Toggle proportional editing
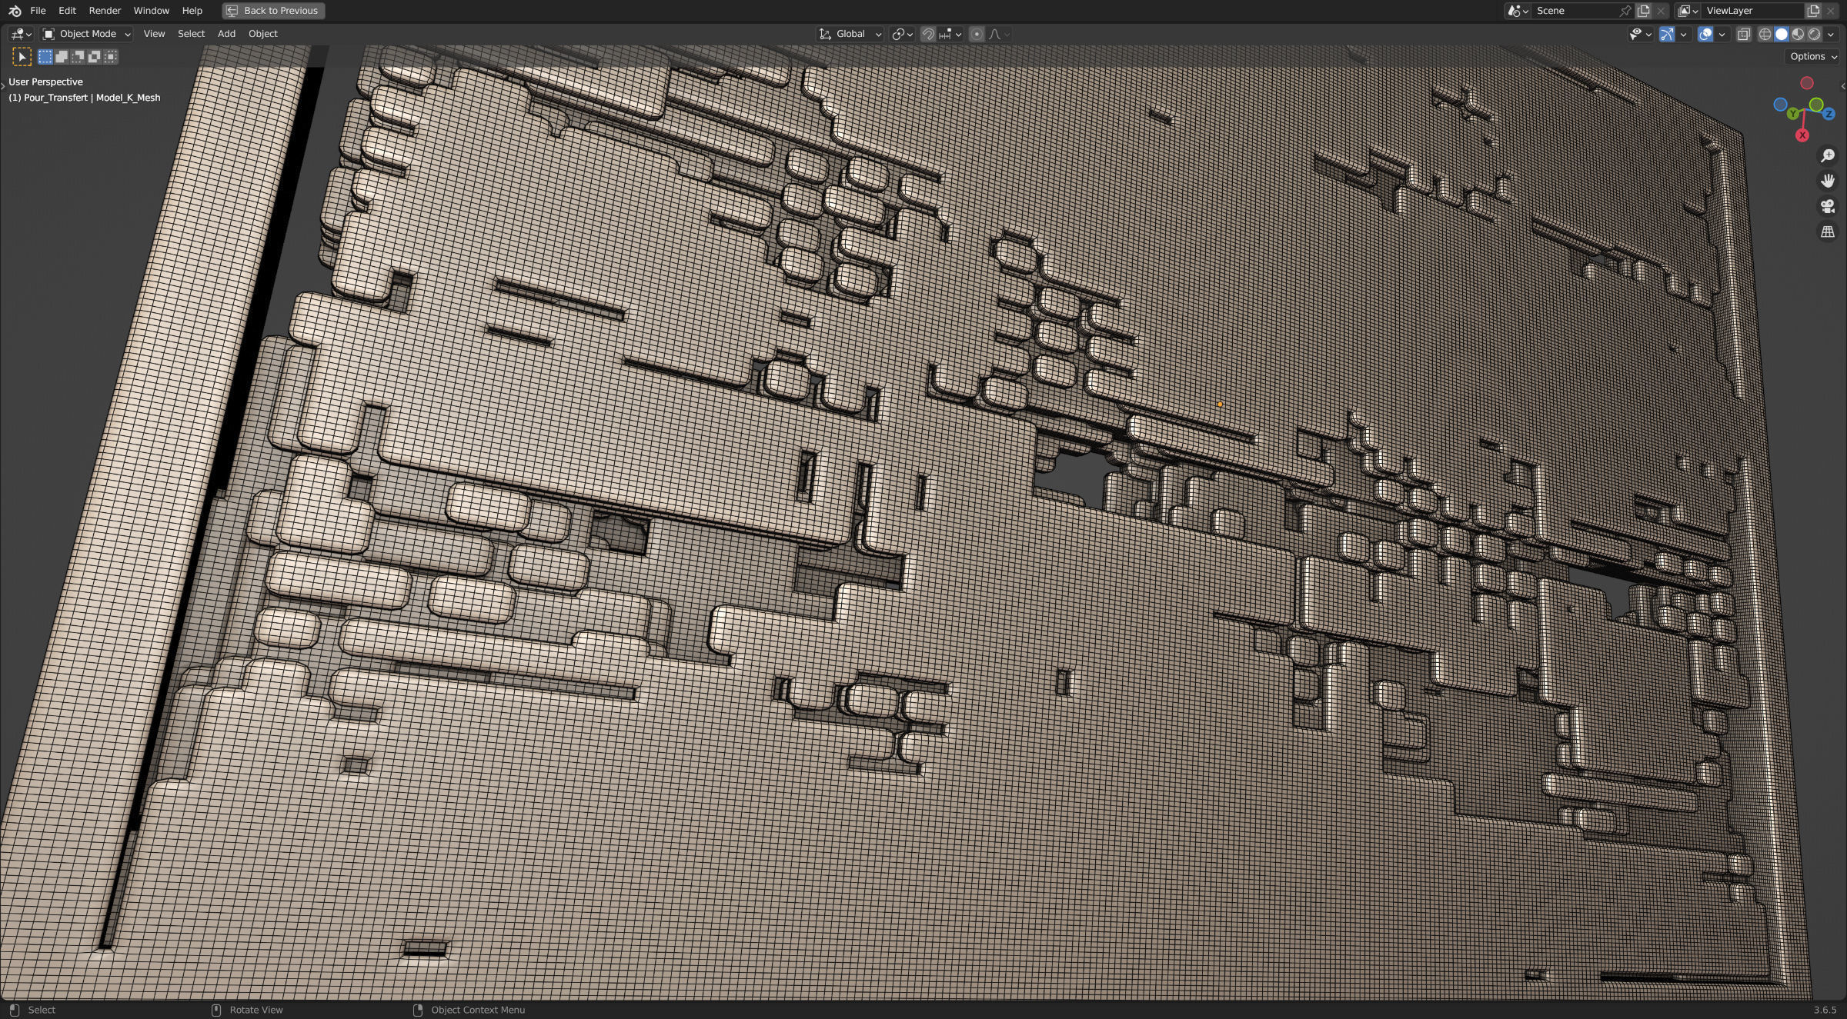The image size is (1847, 1019). pyautogui.click(x=977, y=34)
